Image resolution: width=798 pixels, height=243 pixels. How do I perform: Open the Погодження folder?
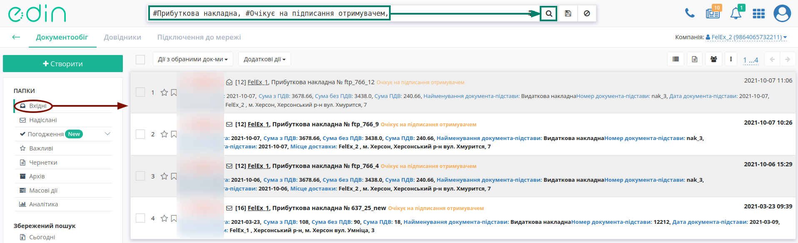[45, 134]
